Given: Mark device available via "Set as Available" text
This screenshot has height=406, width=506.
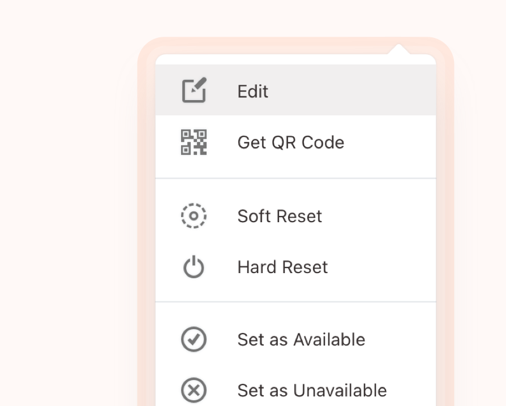Looking at the screenshot, I should 301,340.
